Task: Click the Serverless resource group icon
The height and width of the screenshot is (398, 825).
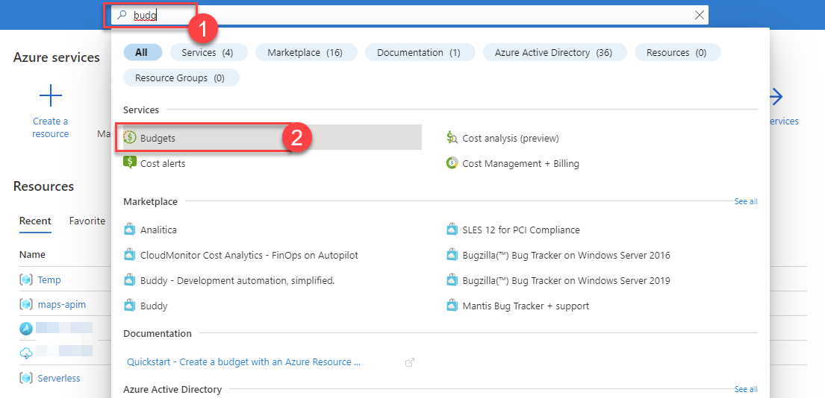Action: pyautogui.click(x=26, y=378)
